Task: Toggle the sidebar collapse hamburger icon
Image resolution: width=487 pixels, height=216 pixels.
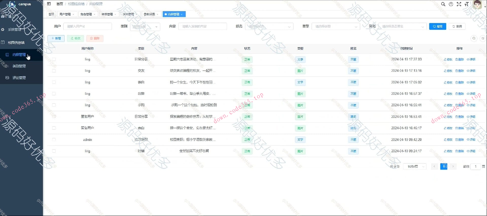Action: point(49,4)
